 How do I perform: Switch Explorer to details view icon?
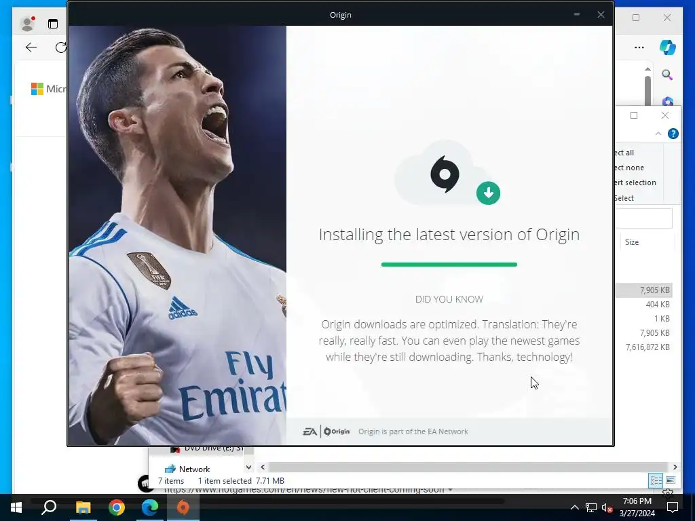click(656, 480)
